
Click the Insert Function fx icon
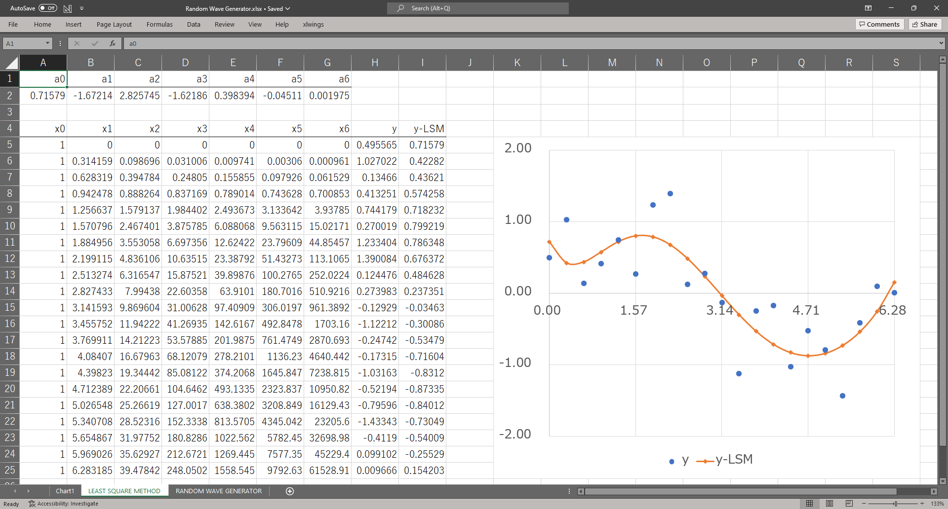pos(113,43)
